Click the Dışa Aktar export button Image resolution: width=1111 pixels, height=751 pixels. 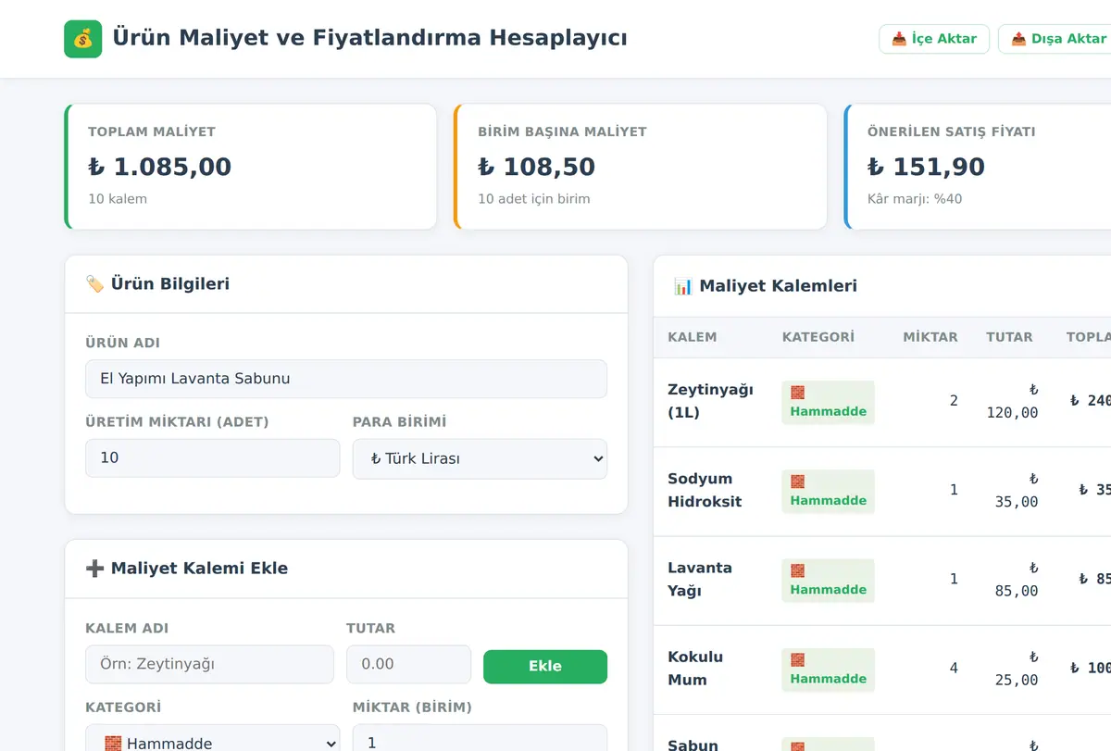(x=1057, y=39)
